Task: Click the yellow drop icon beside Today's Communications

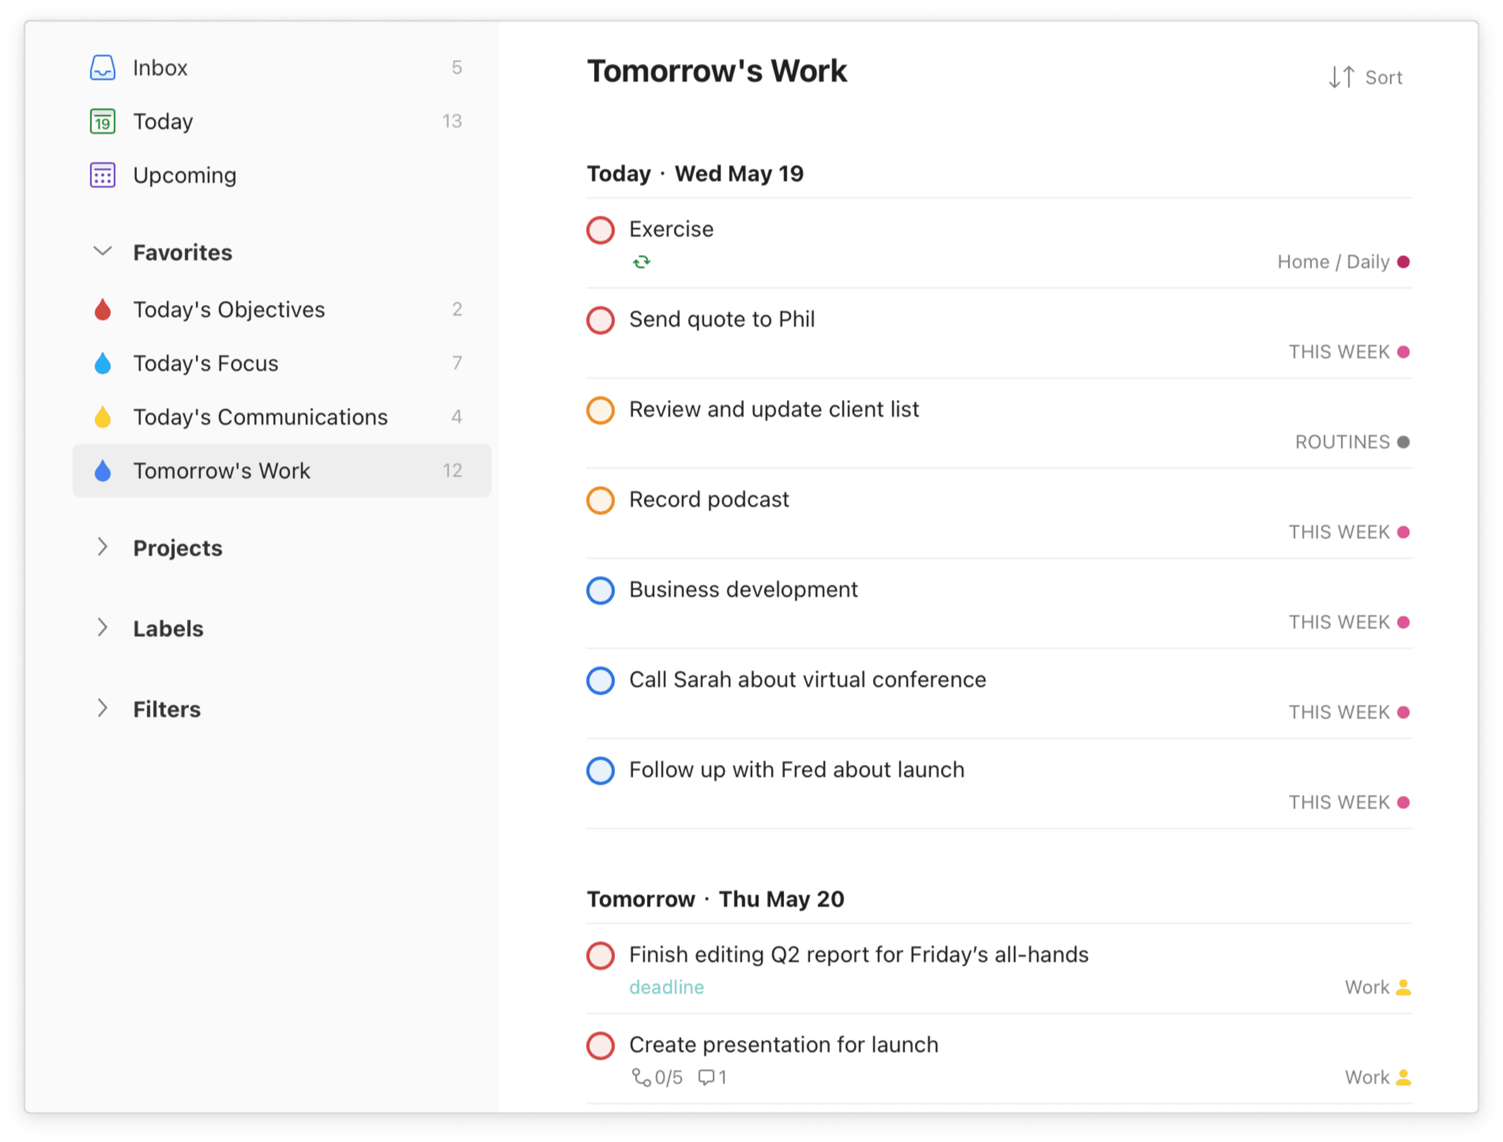Action: pos(103,417)
